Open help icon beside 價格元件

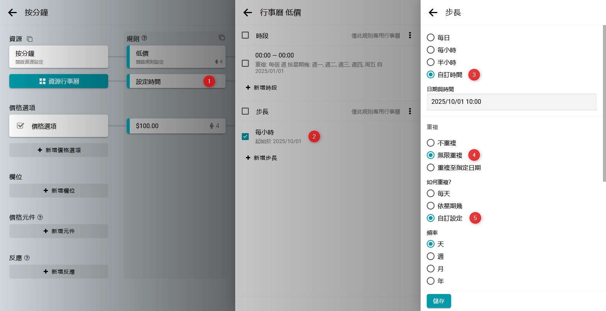click(40, 217)
